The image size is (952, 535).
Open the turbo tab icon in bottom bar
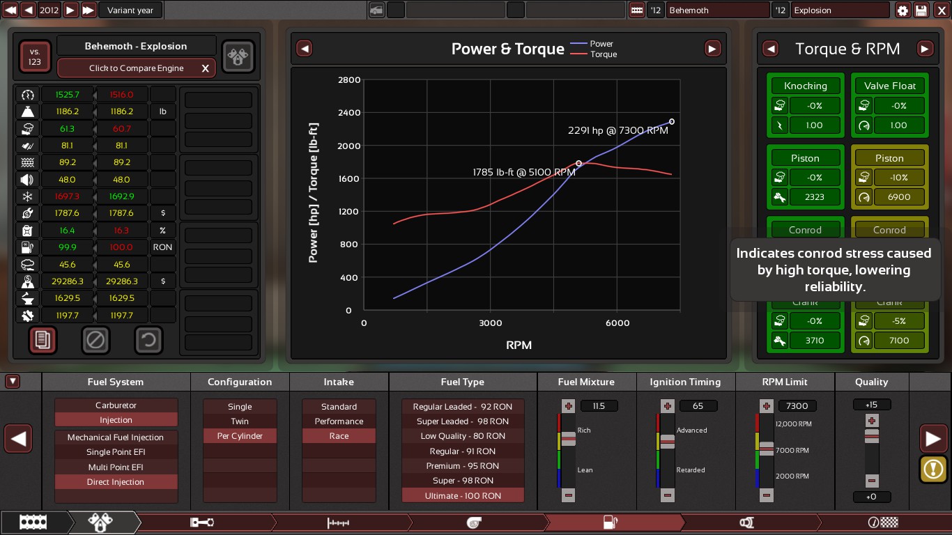coord(473,522)
